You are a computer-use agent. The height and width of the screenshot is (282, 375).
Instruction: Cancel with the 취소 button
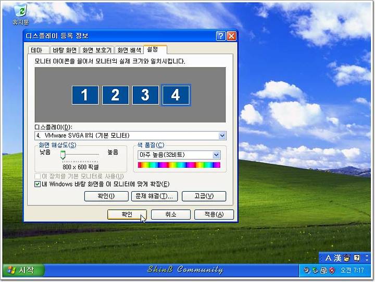(x=171, y=214)
